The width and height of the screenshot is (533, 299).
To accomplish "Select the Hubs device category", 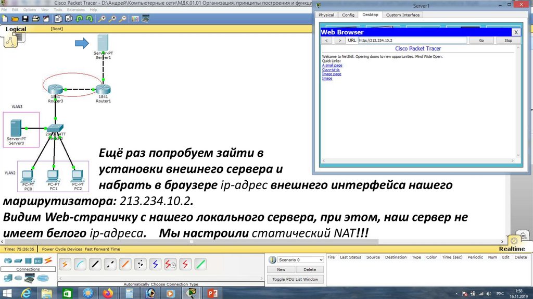I will (28, 261).
